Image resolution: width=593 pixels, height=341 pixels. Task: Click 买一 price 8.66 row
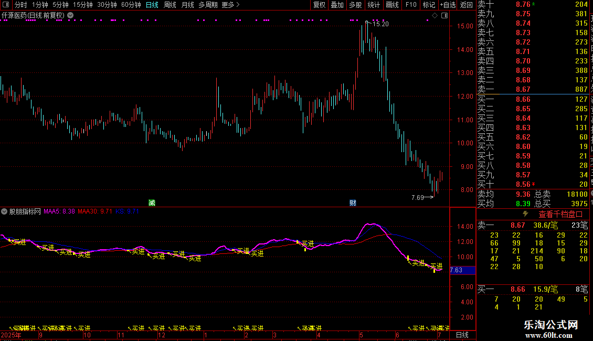click(533, 99)
